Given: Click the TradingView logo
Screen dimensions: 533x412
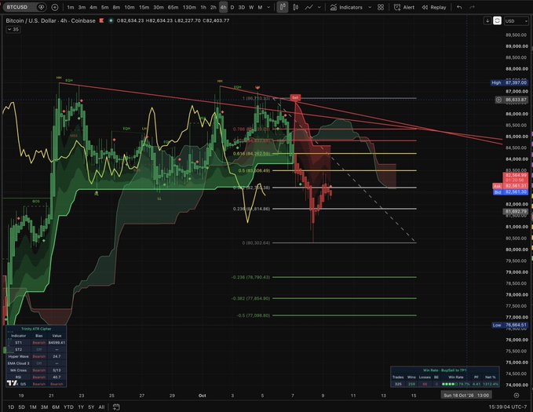Looking at the screenshot, I should point(12,383).
